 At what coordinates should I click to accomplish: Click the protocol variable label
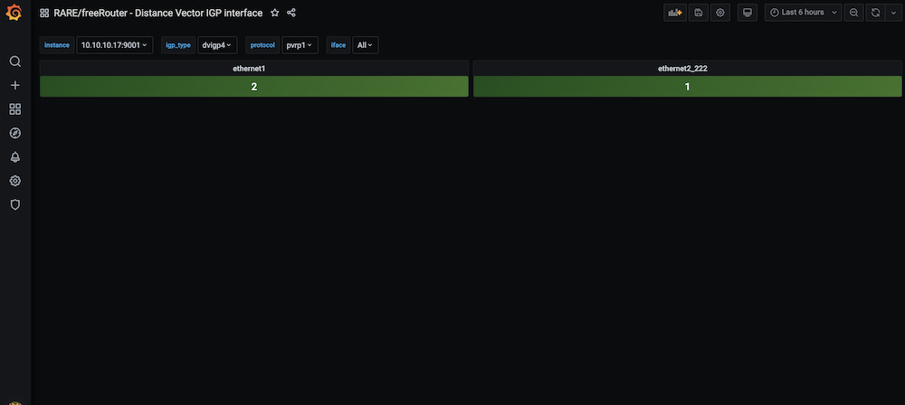[262, 45]
